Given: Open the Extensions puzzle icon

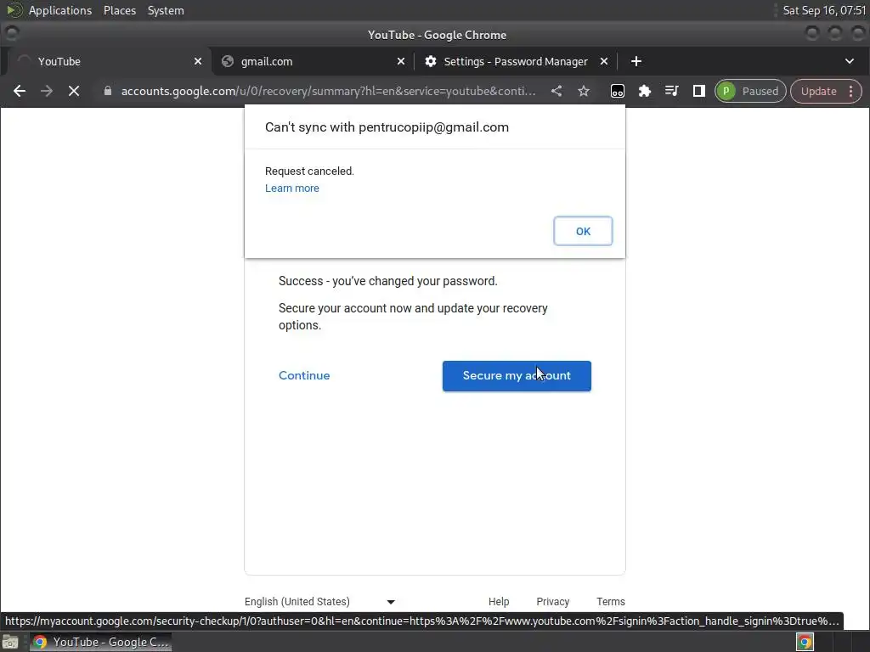Looking at the screenshot, I should [x=644, y=91].
